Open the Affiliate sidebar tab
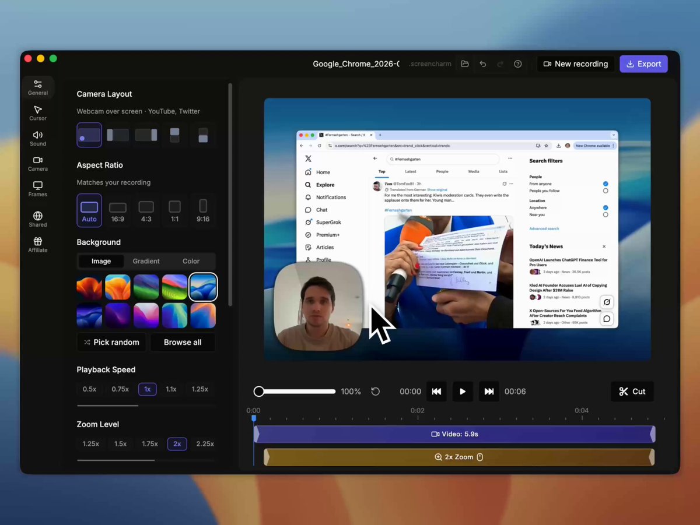The height and width of the screenshot is (525, 700). click(x=38, y=245)
